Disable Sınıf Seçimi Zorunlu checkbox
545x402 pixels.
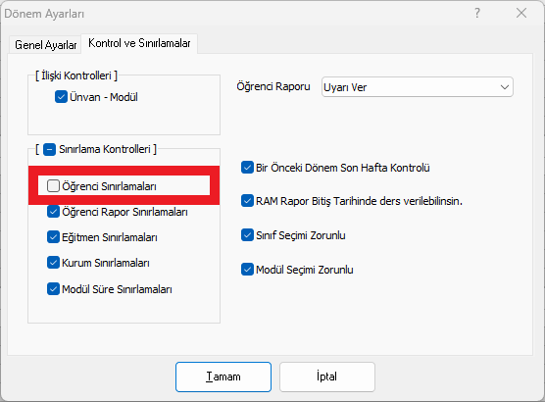point(247,235)
